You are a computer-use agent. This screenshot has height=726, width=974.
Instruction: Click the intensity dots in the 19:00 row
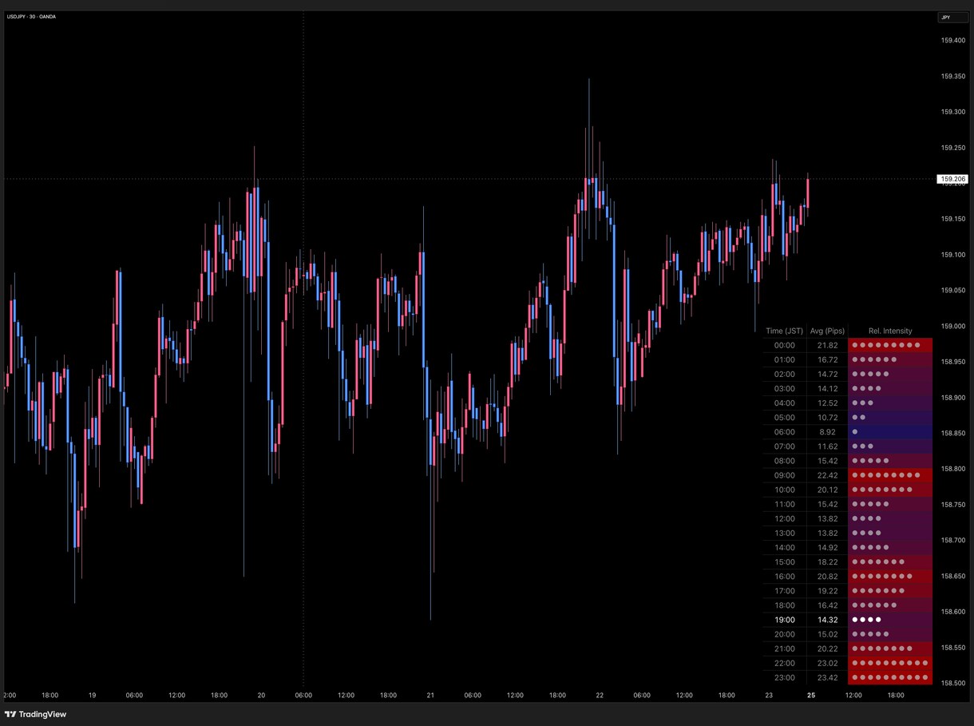pyautogui.click(x=866, y=620)
